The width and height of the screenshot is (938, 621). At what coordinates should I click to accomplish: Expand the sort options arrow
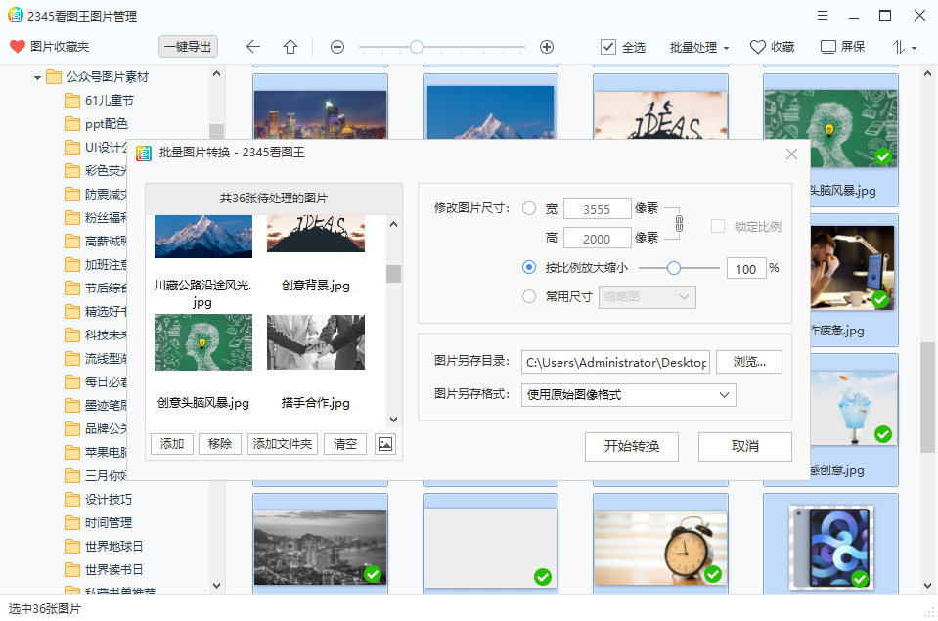pos(912,46)
